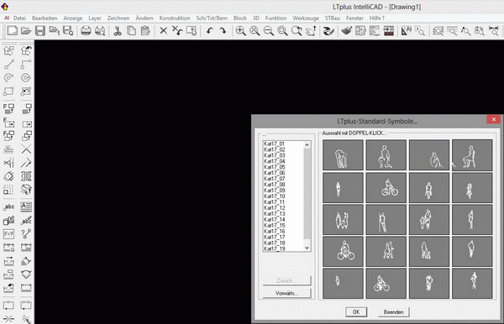Click the Zoom window icon
Screen dimensions: 504x324
(282, 31)
